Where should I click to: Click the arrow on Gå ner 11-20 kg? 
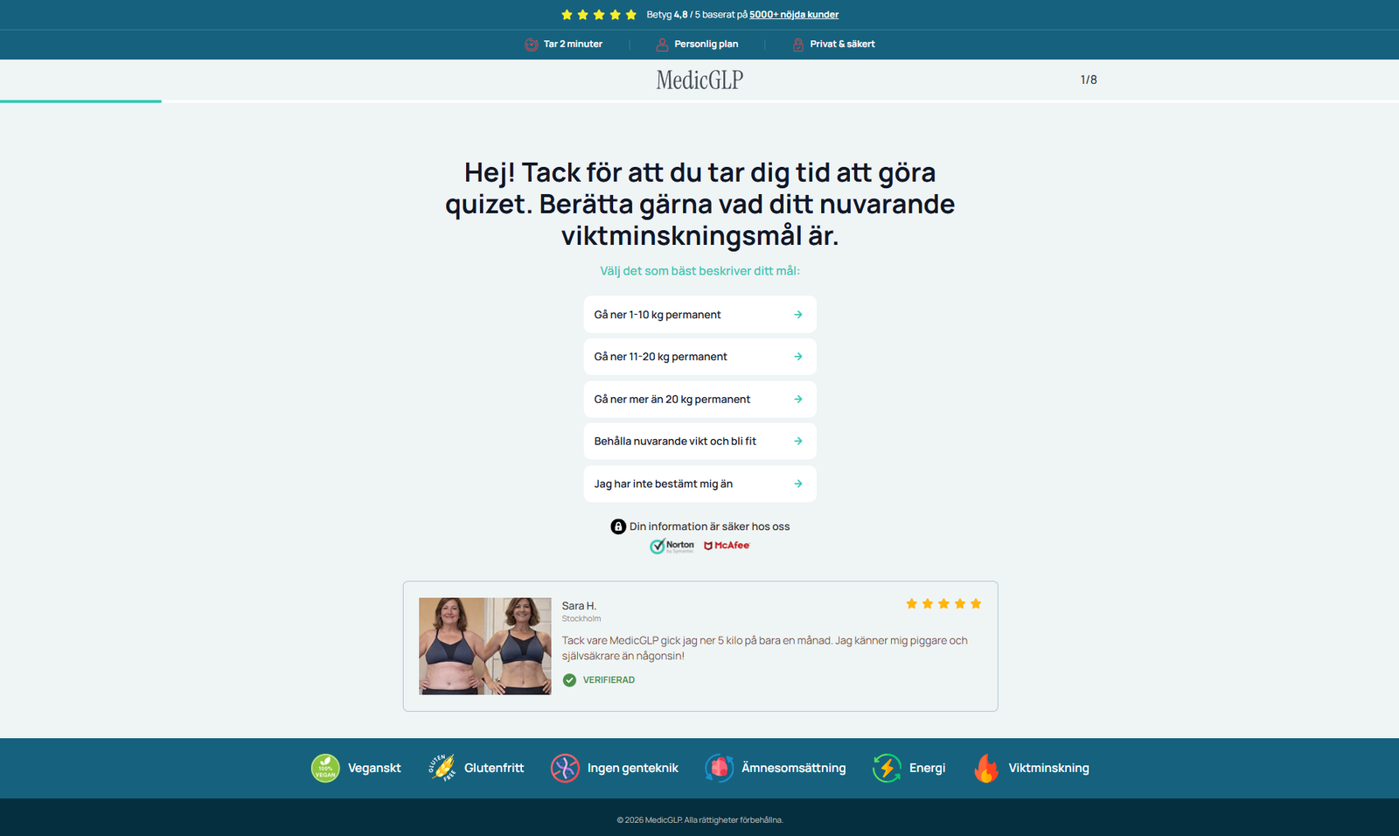pos(798,357)
